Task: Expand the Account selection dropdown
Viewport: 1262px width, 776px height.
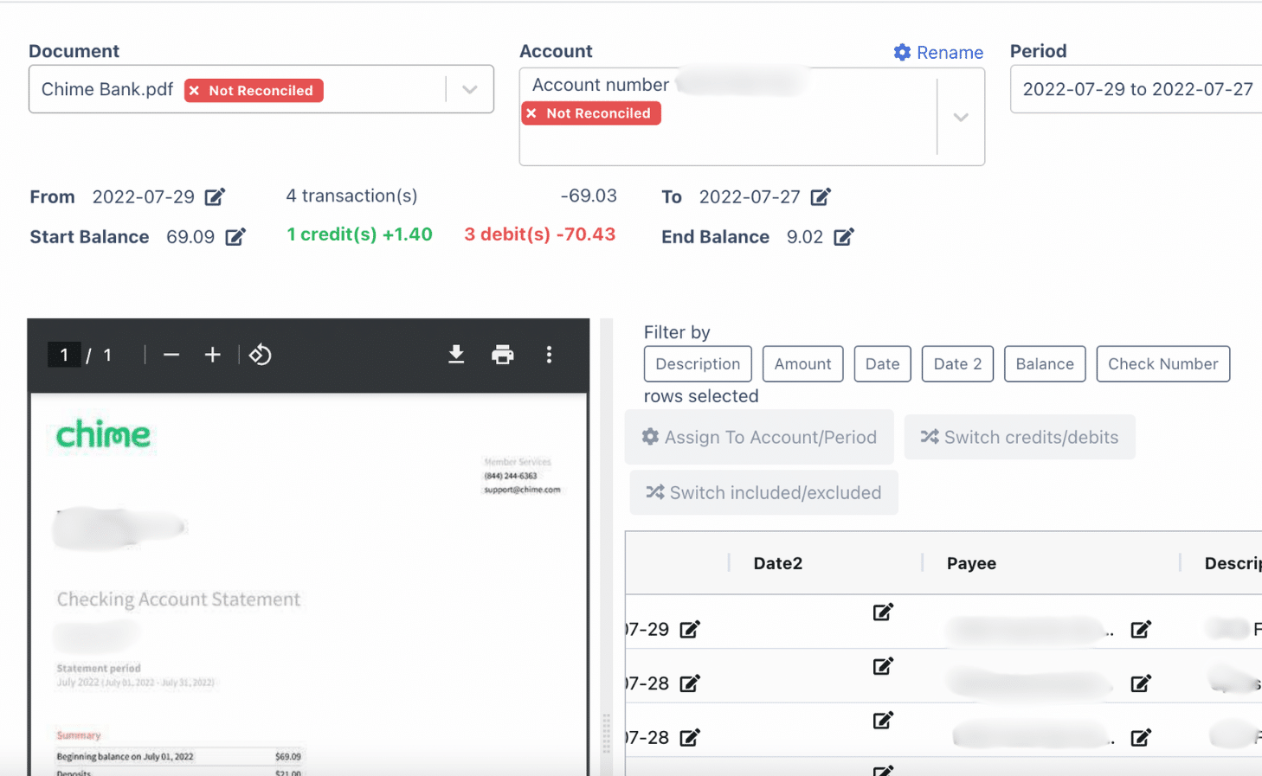Action: coord(960,118)
